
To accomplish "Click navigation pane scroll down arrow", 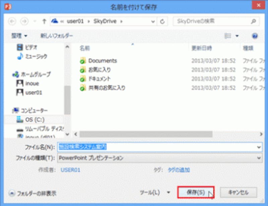I will tap(67, 134).
